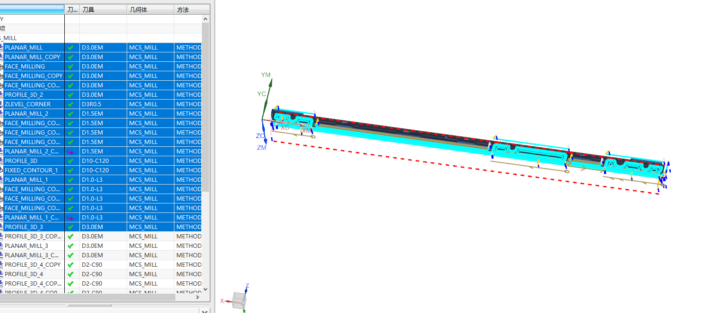
Task: Select the ZLEVEL_CORNER operation
Action: (x=27, y=104)
